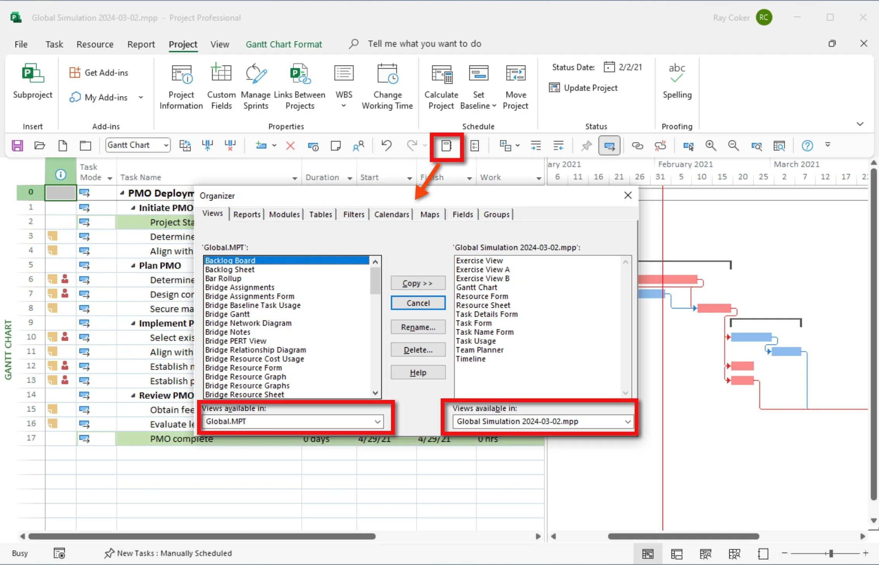Screen dimensions: 879x565
Task: Click Move Project icon
Action: (x=516, y=87)
